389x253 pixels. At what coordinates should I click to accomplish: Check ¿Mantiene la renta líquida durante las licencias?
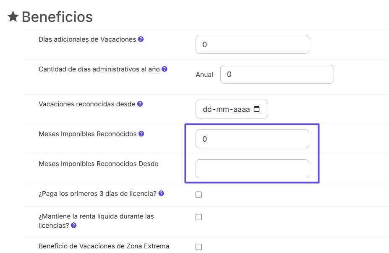click(199, 217)
